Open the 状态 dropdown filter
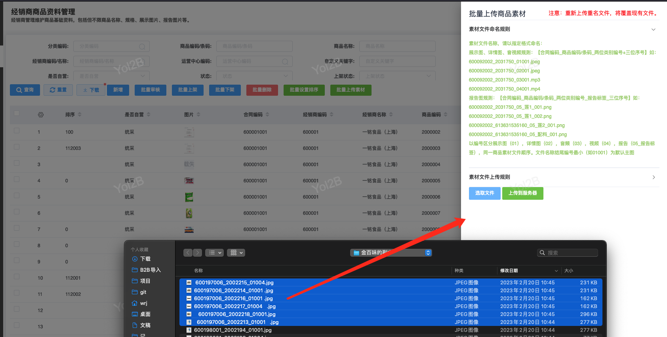 (254, 76)
